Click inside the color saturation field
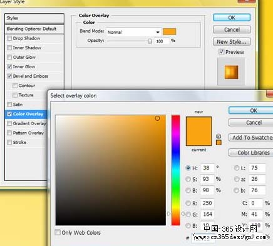273x246 pixels. pyautogui.click(x=111, y=170)
